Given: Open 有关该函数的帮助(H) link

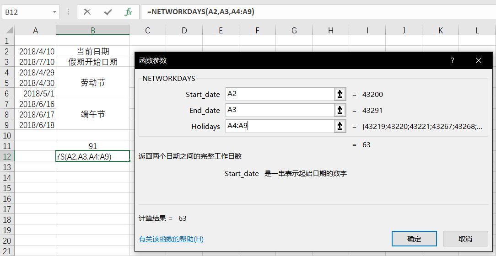Looking at the screenshot, I should [x=171, y=239].
